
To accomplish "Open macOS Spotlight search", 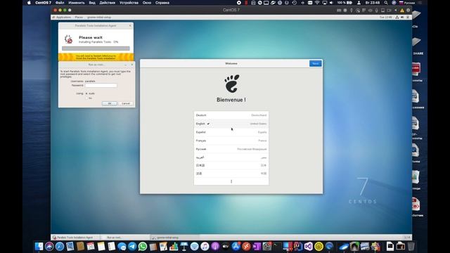I will (x=386, y=3).
